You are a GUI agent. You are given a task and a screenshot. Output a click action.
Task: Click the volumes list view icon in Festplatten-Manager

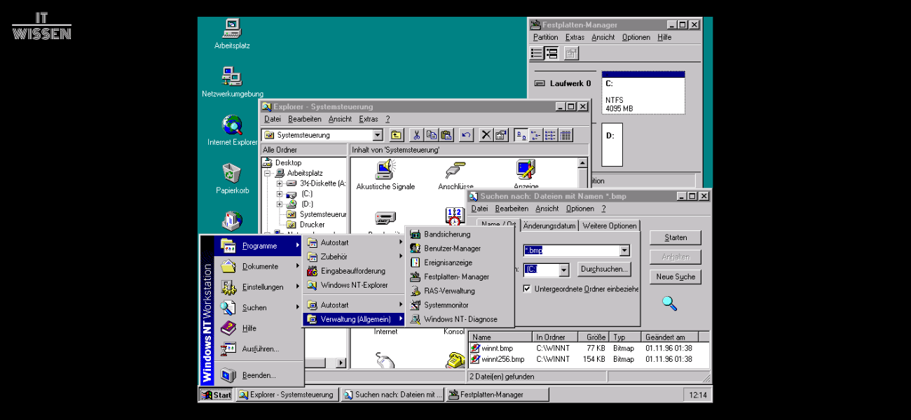(537, 53)
